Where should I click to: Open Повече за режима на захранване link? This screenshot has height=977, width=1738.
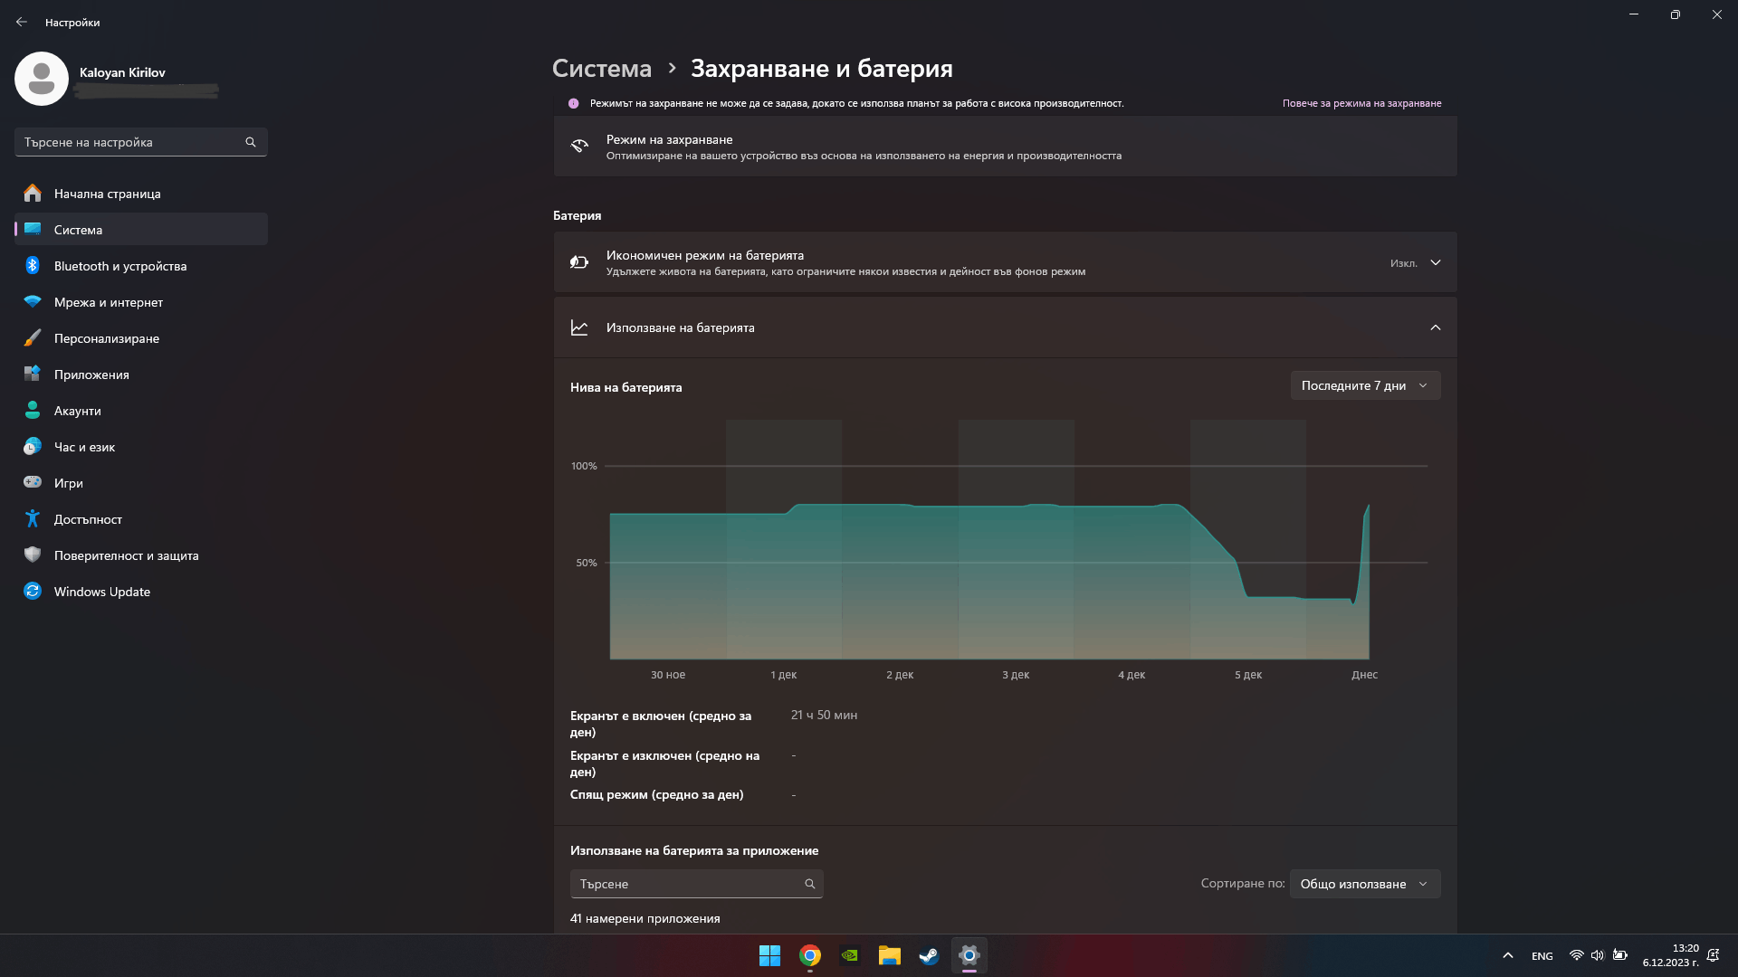pos(1361,103)
